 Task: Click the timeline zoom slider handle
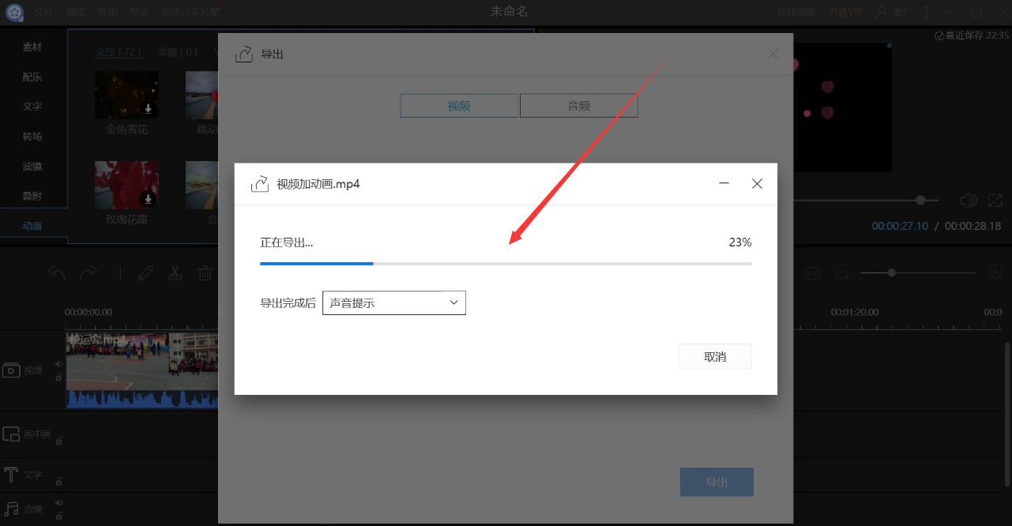(x=892, y=272)
